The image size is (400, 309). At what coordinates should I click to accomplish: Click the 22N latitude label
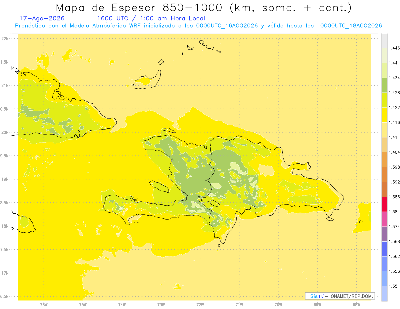[6, 39]
